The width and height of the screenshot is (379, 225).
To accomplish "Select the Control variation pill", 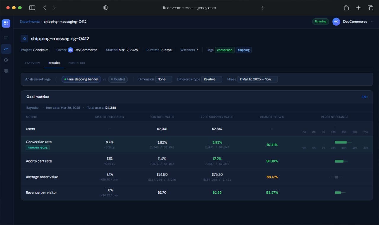I will pyautogui.click(x=118, y=79).
